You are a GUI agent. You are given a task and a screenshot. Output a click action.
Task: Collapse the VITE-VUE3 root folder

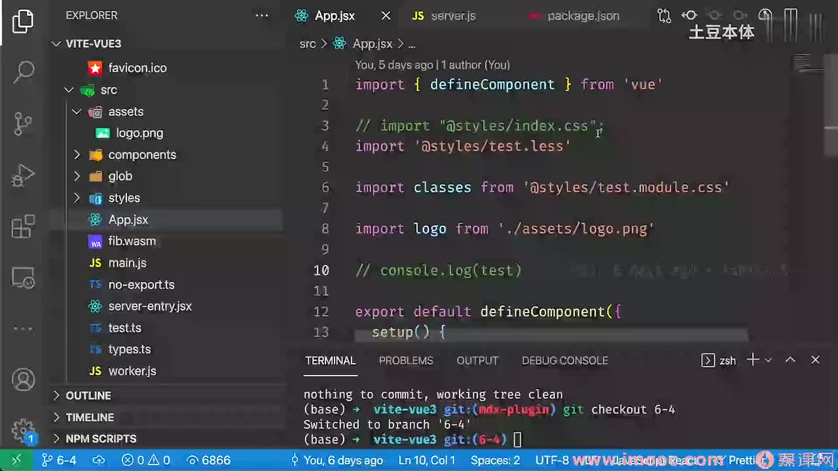pos(56,44)
